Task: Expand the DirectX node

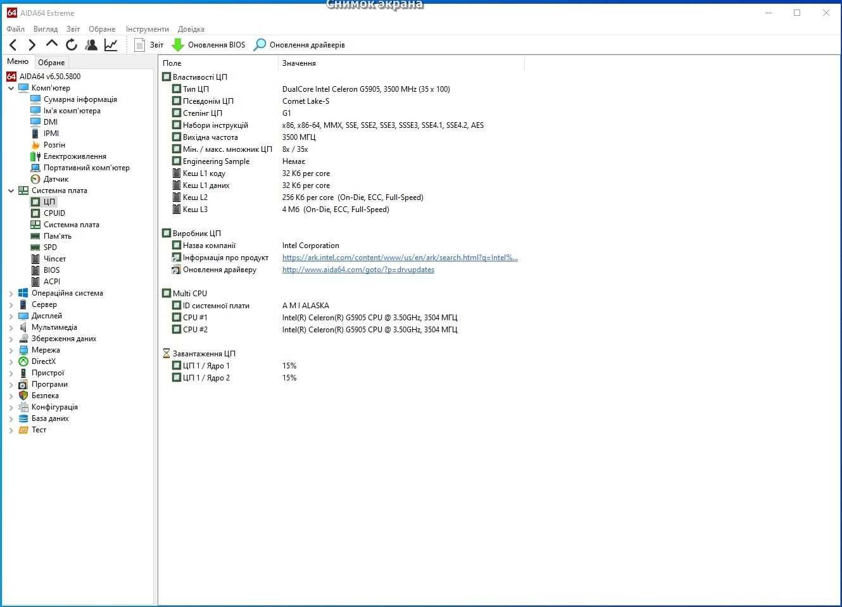Action: tap(11, 361)
